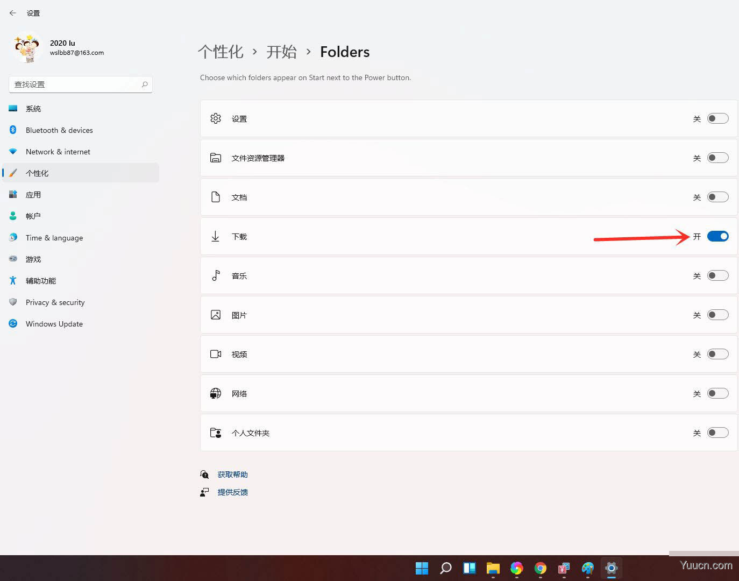
Task: Click the 下载 row label
Action: pos(239,237)
